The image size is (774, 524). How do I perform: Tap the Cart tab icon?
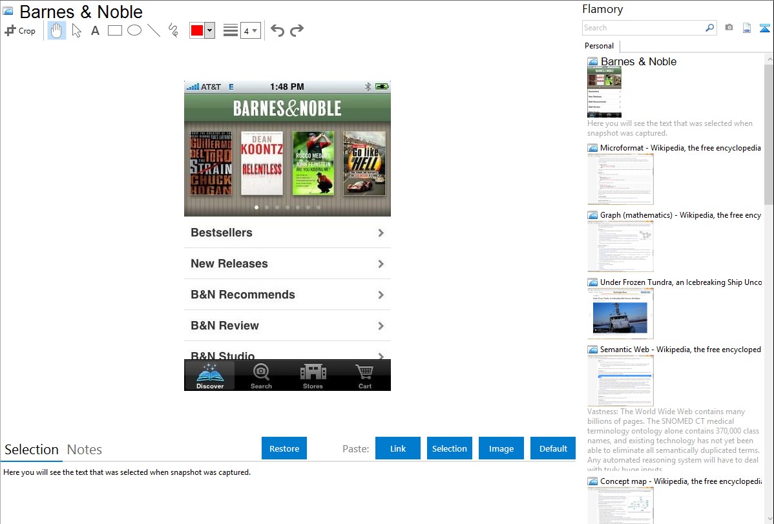[365, 376]
